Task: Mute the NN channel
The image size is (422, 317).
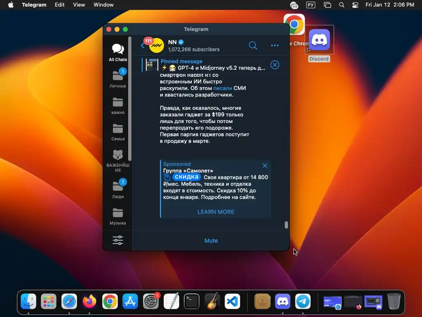Action: point(211,241)
